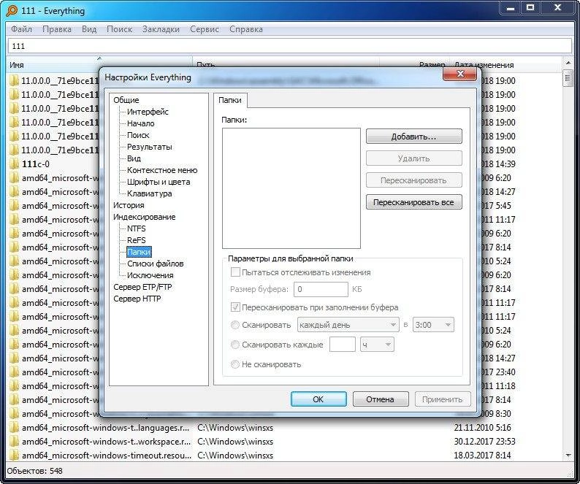Click folder icon of amd64_microsoft-windows-timeout.resou row
This screenshot has width=580, height=484.
(x=14, y=455)
